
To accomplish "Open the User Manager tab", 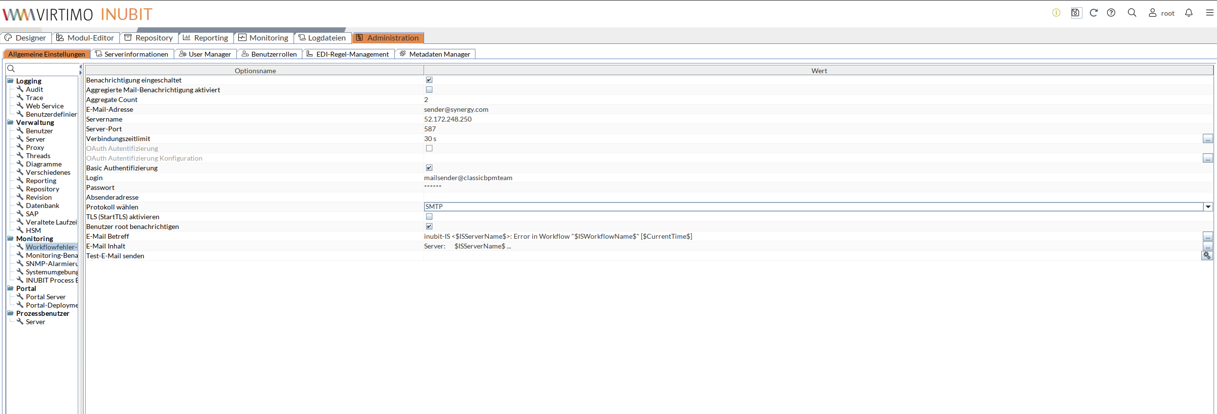I will coord(205,54).
